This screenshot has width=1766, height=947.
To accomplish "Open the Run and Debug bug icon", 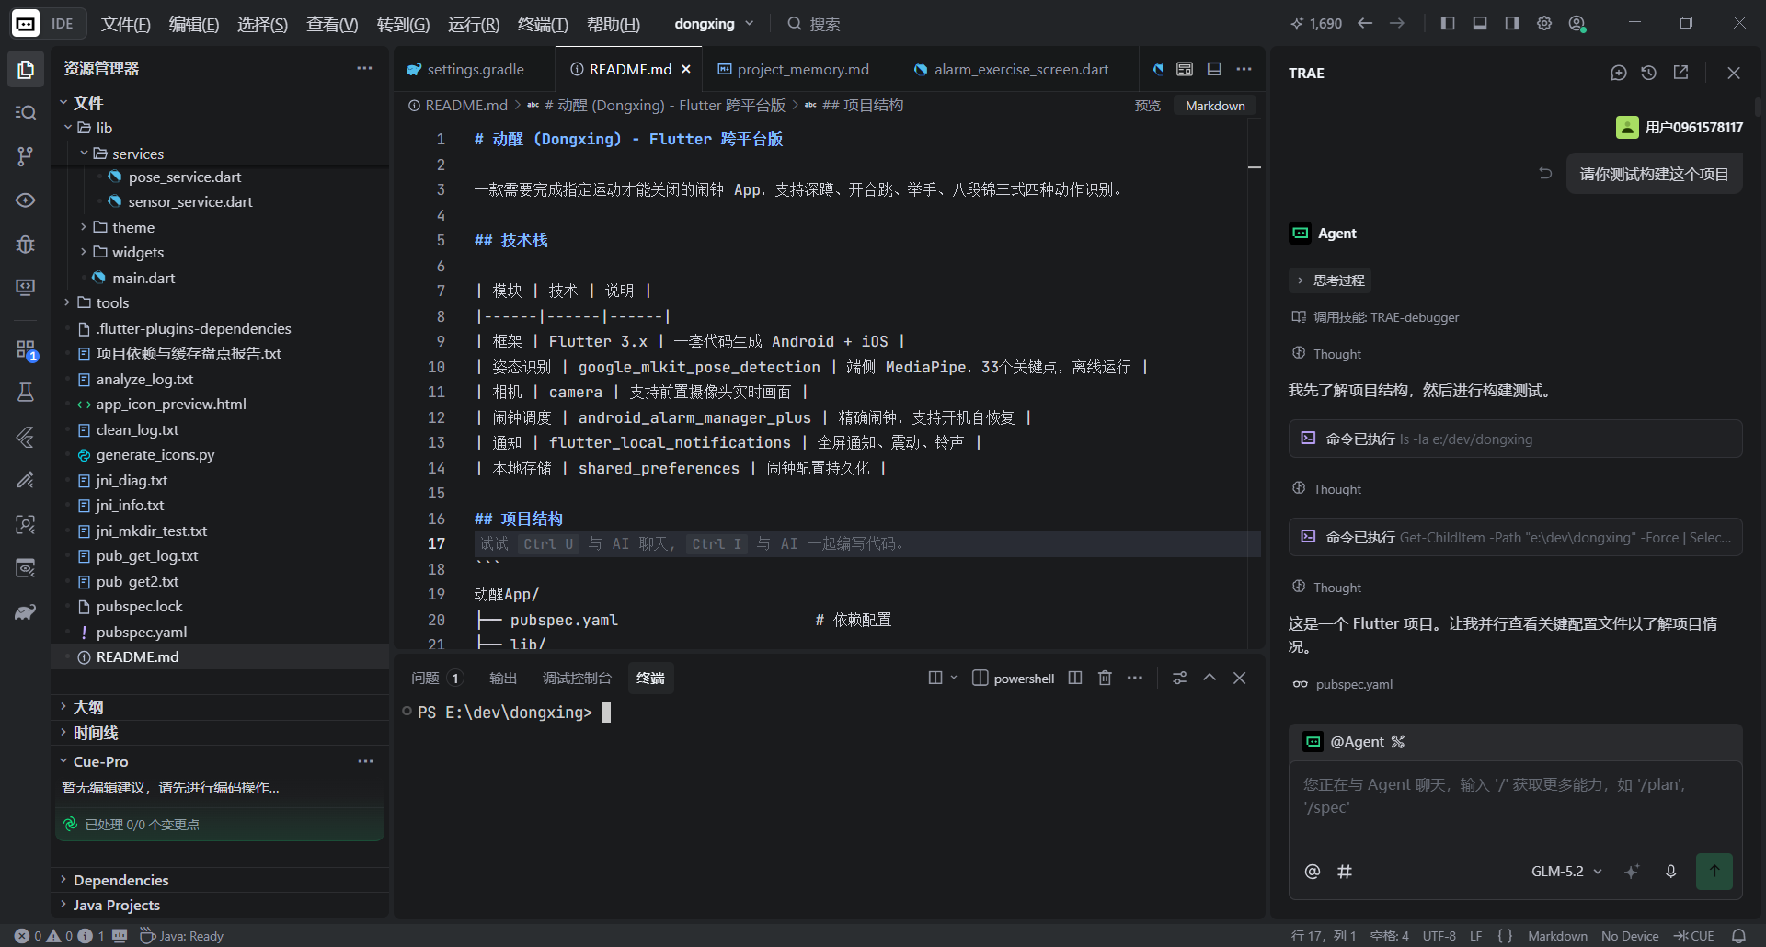I will 26,244.
